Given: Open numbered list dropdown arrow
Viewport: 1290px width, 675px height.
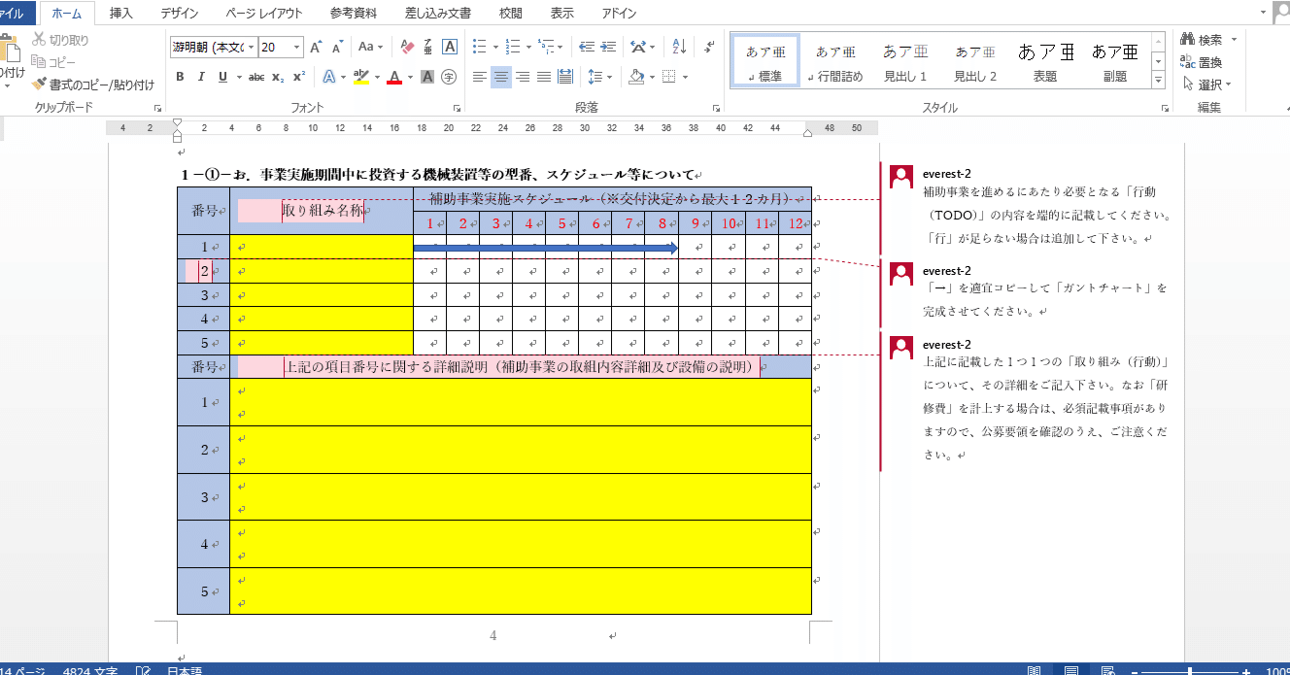Looking at the screenshot, I should point(528,47).
